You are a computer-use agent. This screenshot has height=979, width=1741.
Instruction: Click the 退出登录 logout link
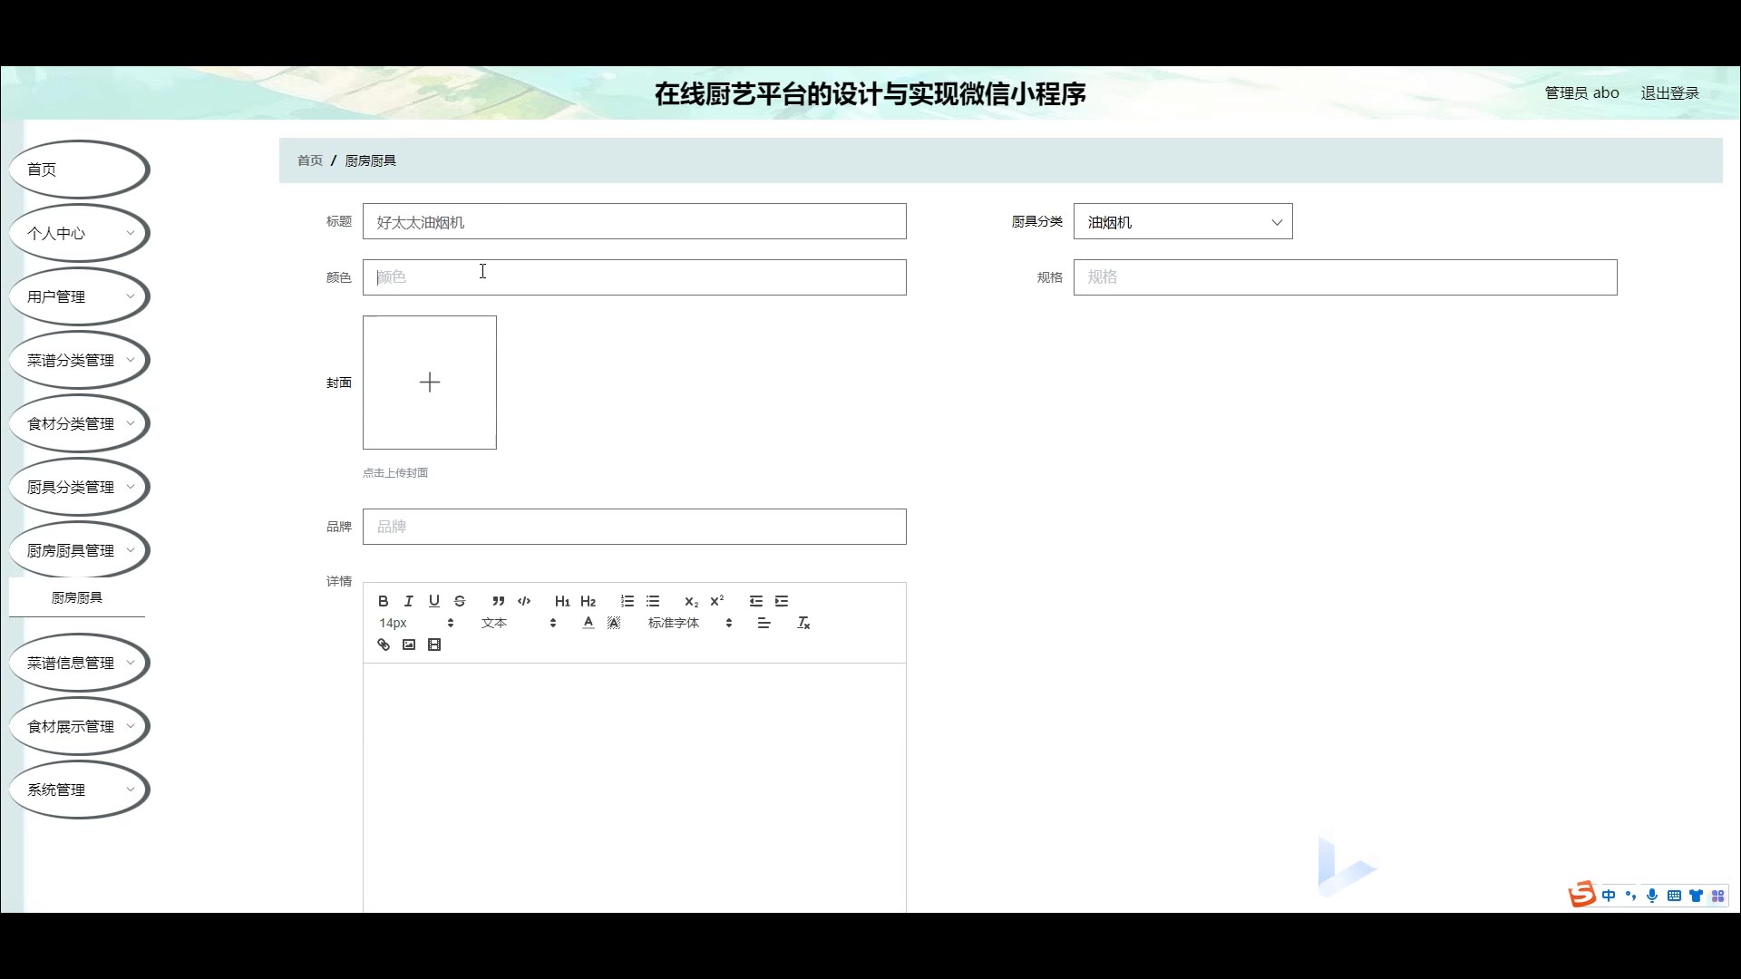[x=1669, y=92]
